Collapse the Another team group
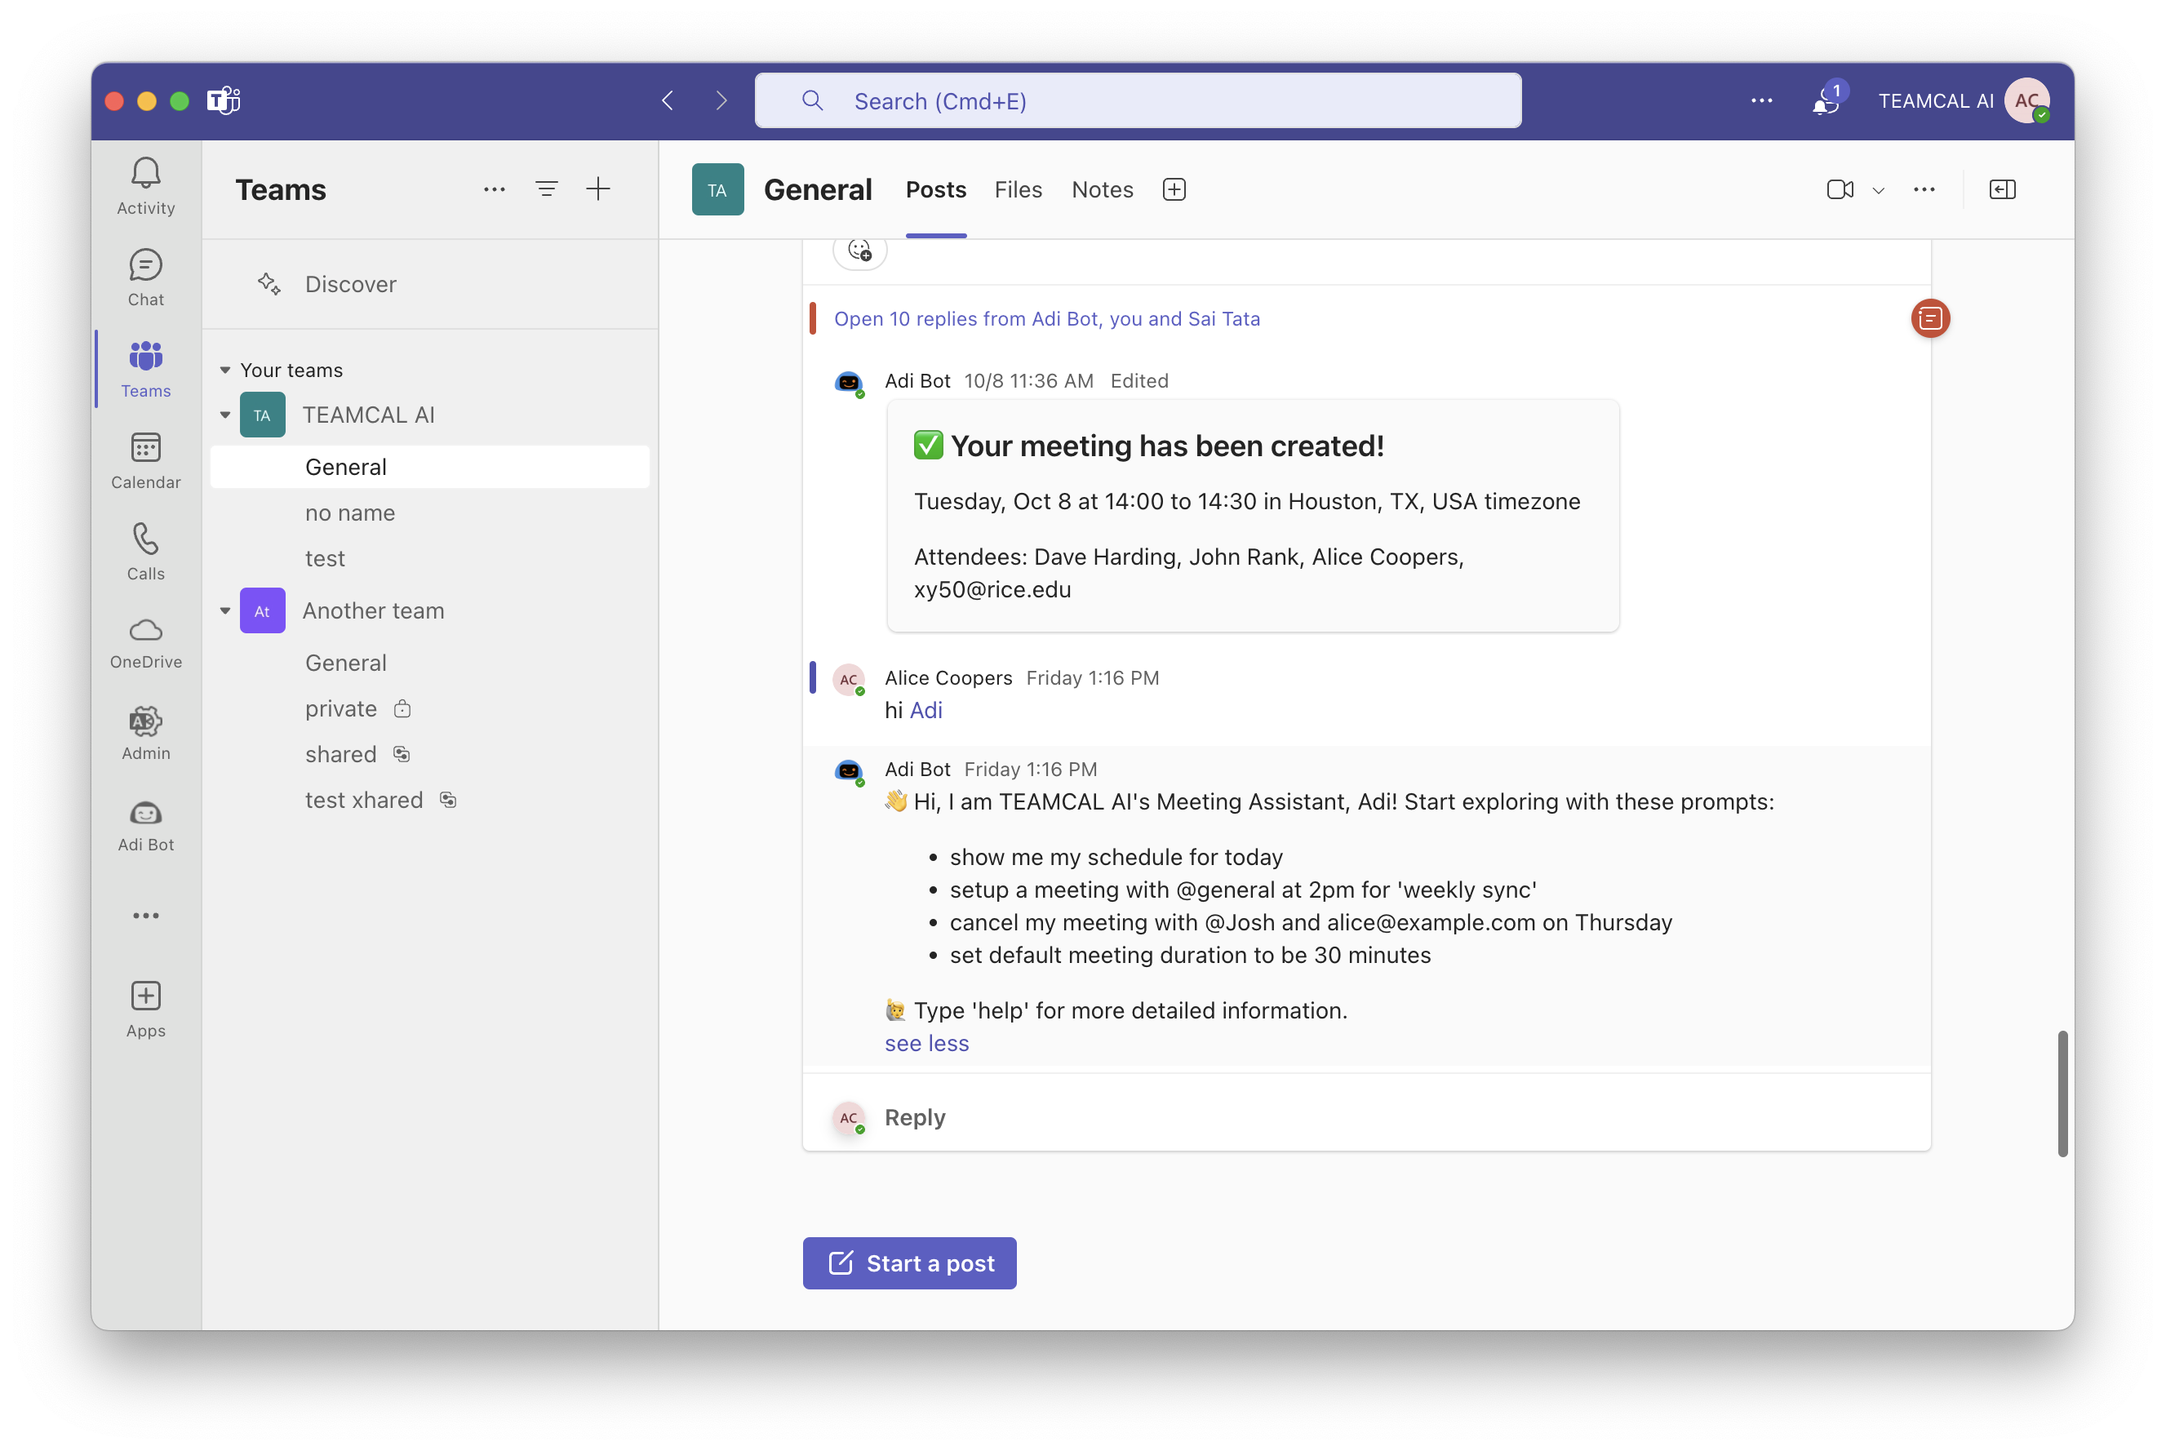 [x=224, y=610]
